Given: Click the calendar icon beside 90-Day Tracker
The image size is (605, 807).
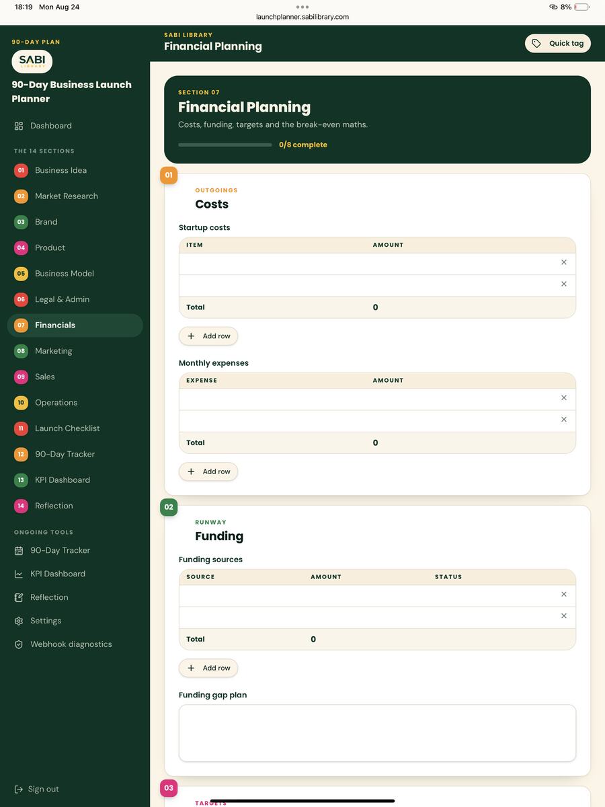Looking at the screenshot, I should (19, 551).
